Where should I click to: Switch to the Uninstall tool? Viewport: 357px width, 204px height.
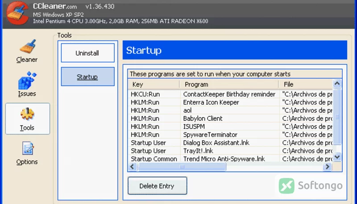87,53
